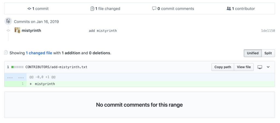Click the View file button
This screenshot has height=123, width=280.
click(244, 67)
